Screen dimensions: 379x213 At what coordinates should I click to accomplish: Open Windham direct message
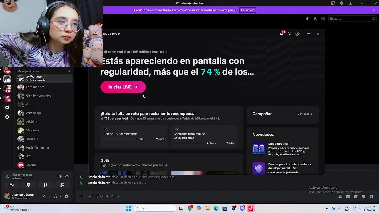pyautogui.click(x=44, y=130)
